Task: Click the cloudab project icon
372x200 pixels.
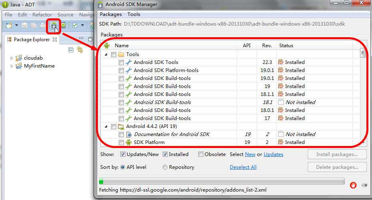Action: [18, 58]
